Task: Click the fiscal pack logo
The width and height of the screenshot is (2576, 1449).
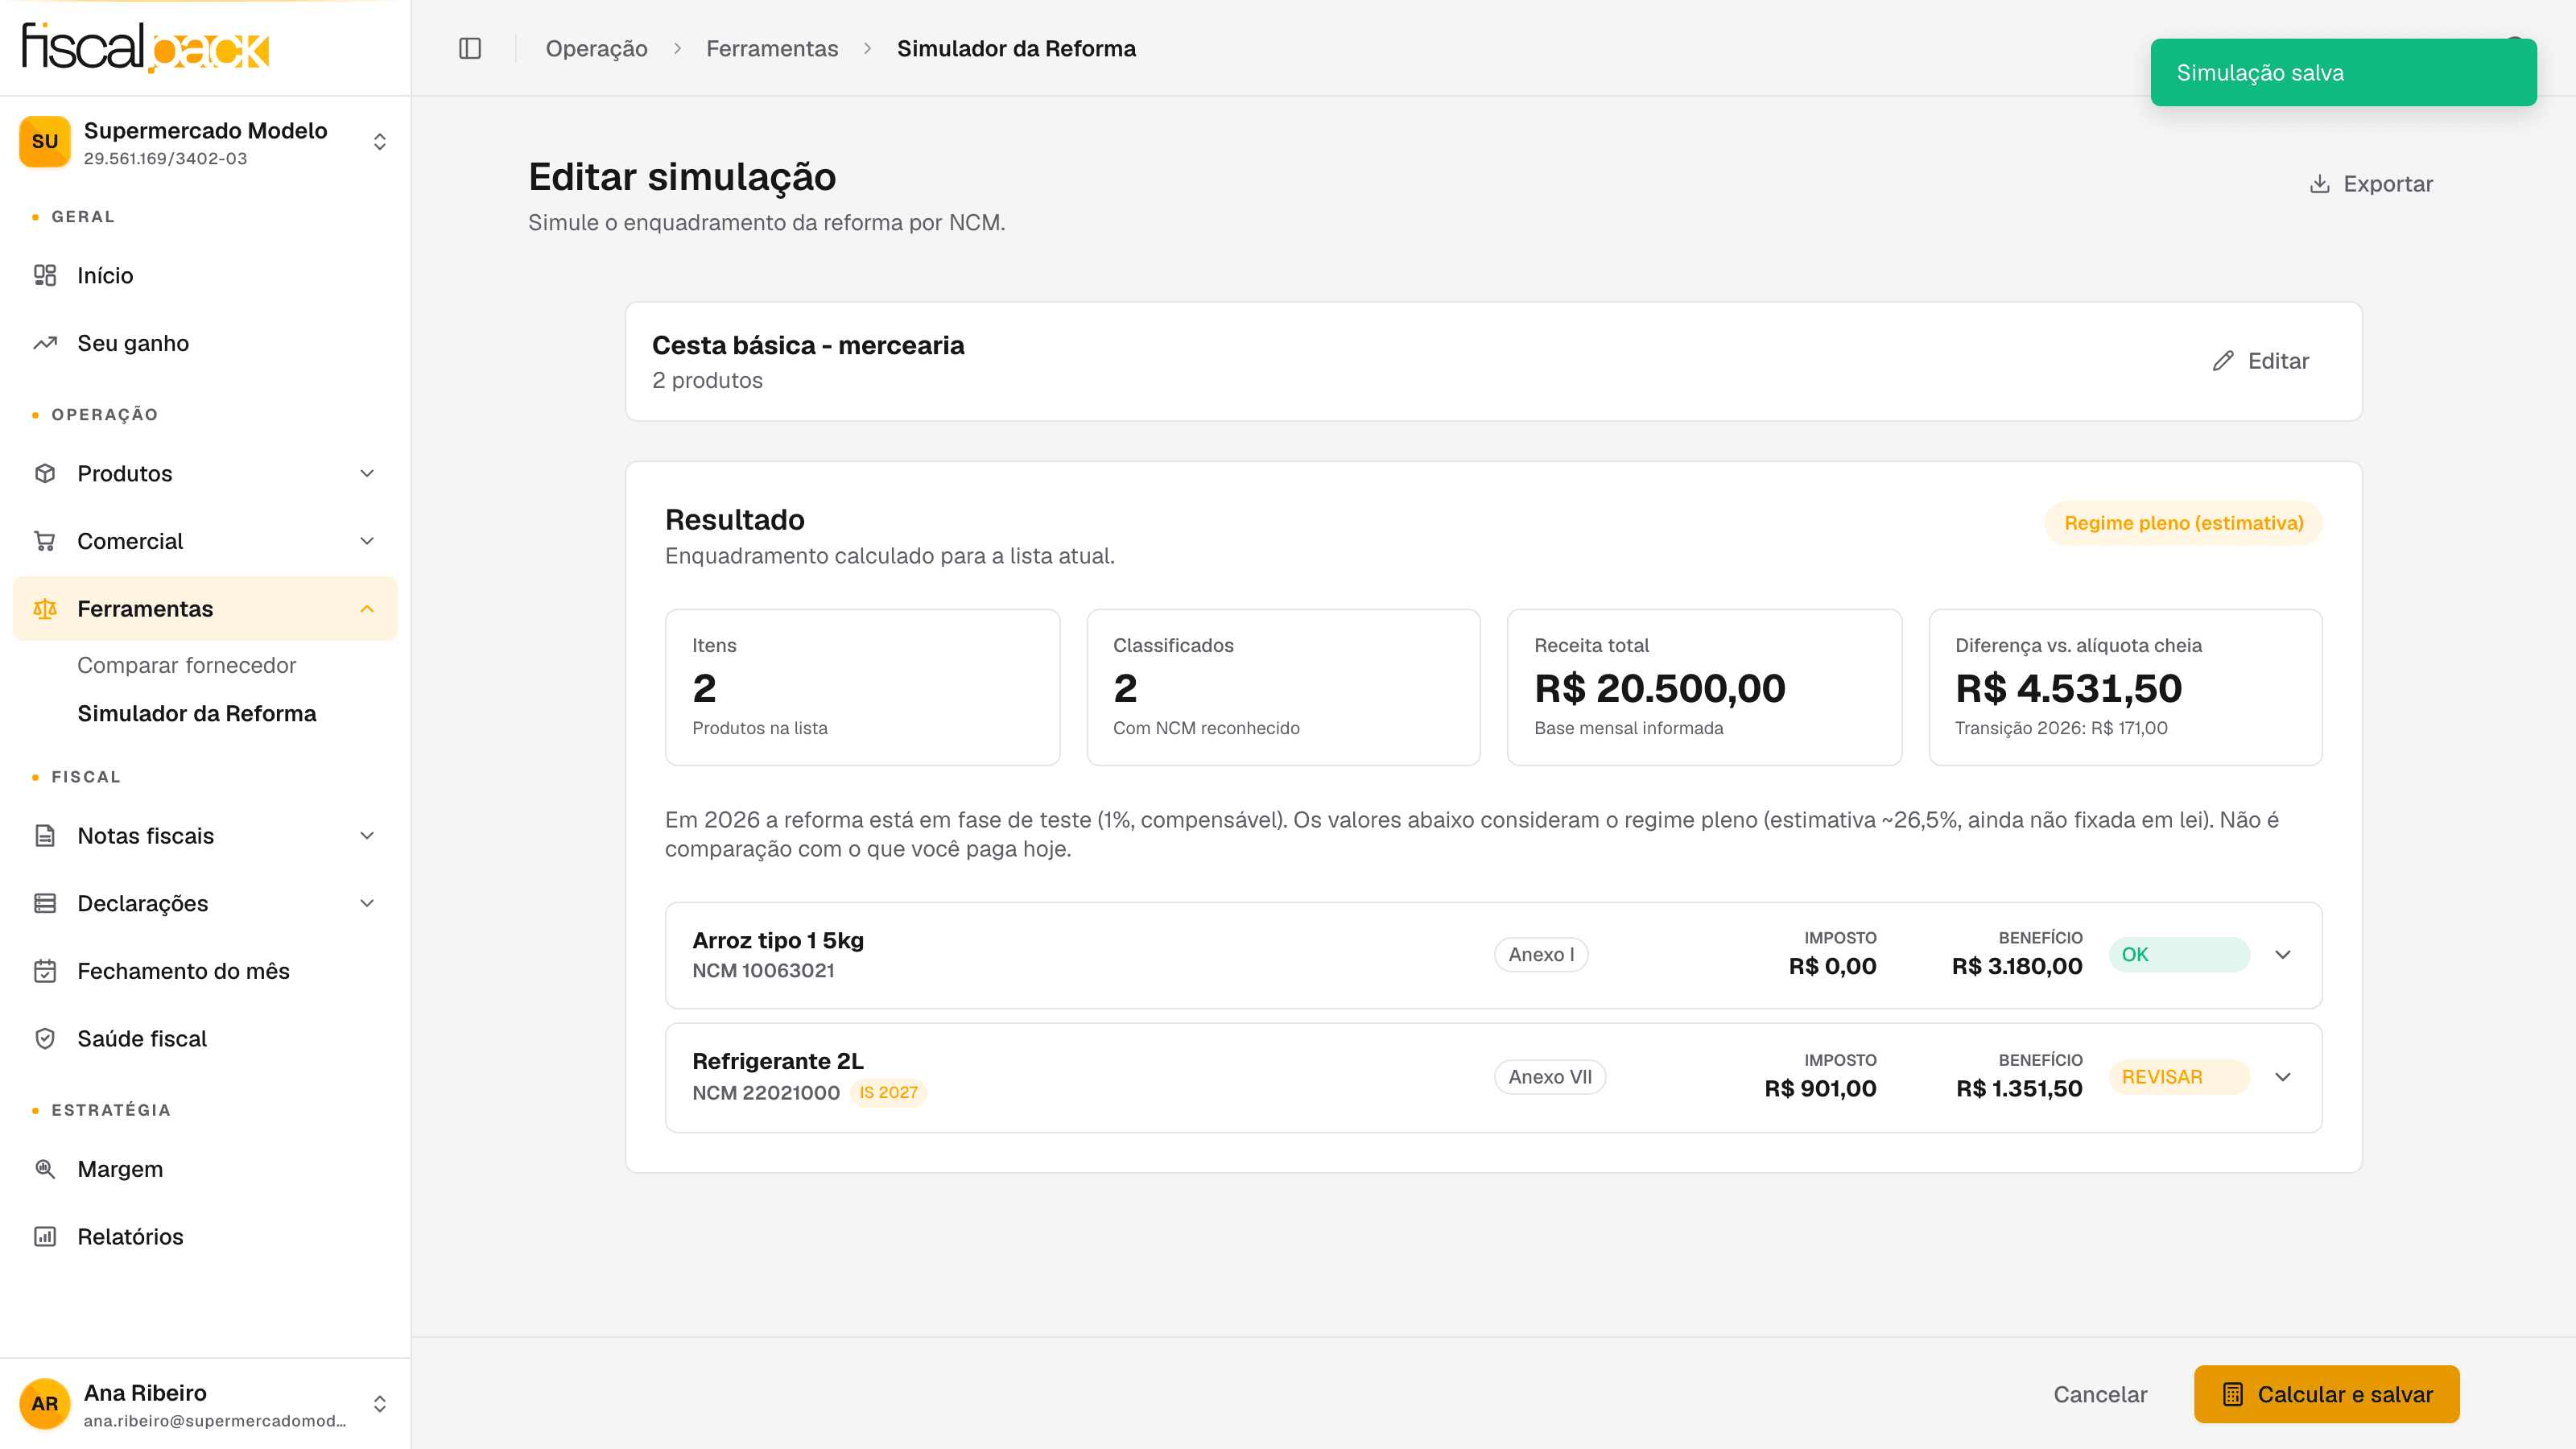Action: [x=146, y=47]
